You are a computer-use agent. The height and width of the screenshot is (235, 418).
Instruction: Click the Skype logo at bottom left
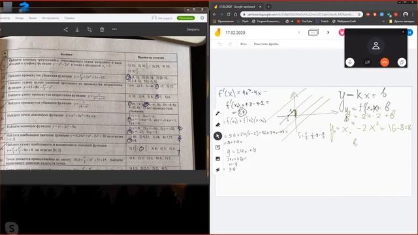[12, 228]
